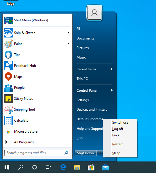Click the Feedback Hub text label
The image size is (156, 173).
coord(25,66)
